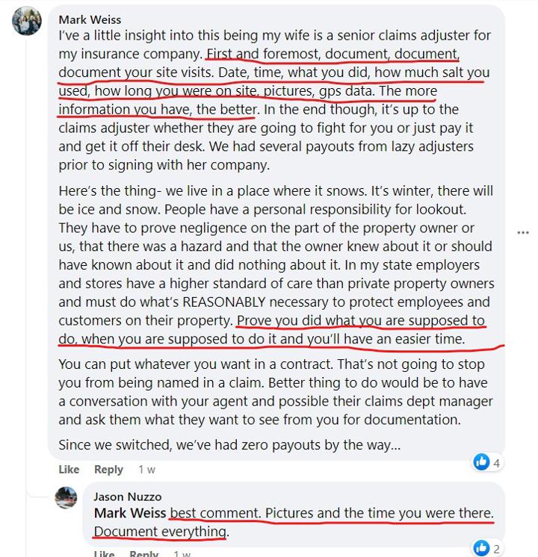Screen dimensions: 538x557
Task: Click the Mark Weiss mention in Jason's reply
Action: point(130,513)
